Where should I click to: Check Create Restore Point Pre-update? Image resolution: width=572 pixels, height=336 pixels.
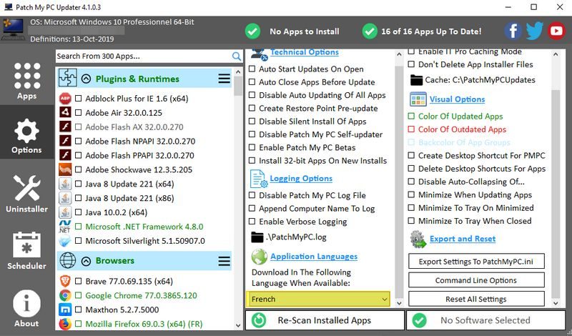click(x=252, y=109)
